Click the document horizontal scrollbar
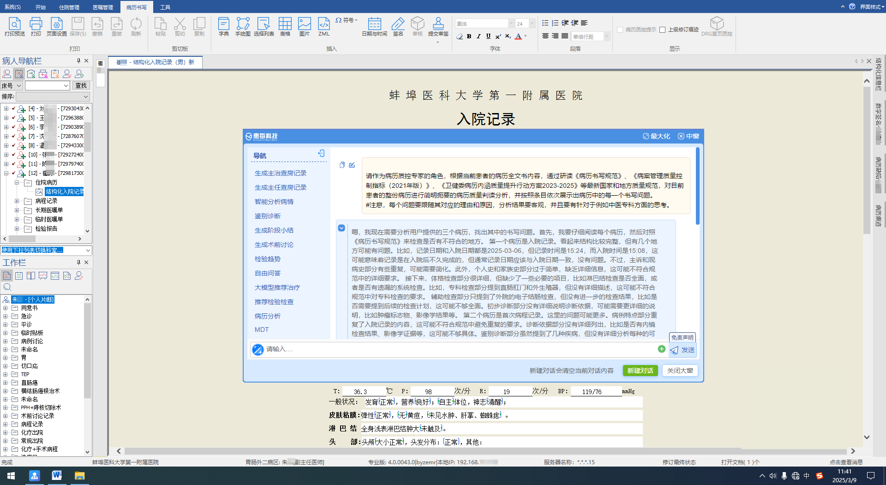The image size is (886, 485). (x=433, y=451)
